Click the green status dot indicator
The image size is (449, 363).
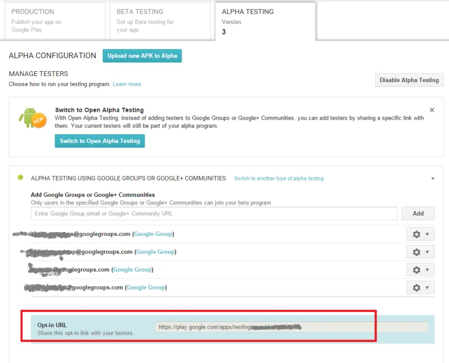point(20,177)
